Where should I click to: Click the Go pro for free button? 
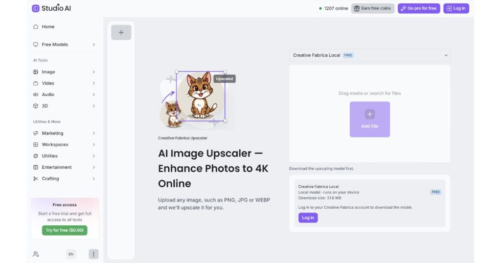[x=419, y=9]
